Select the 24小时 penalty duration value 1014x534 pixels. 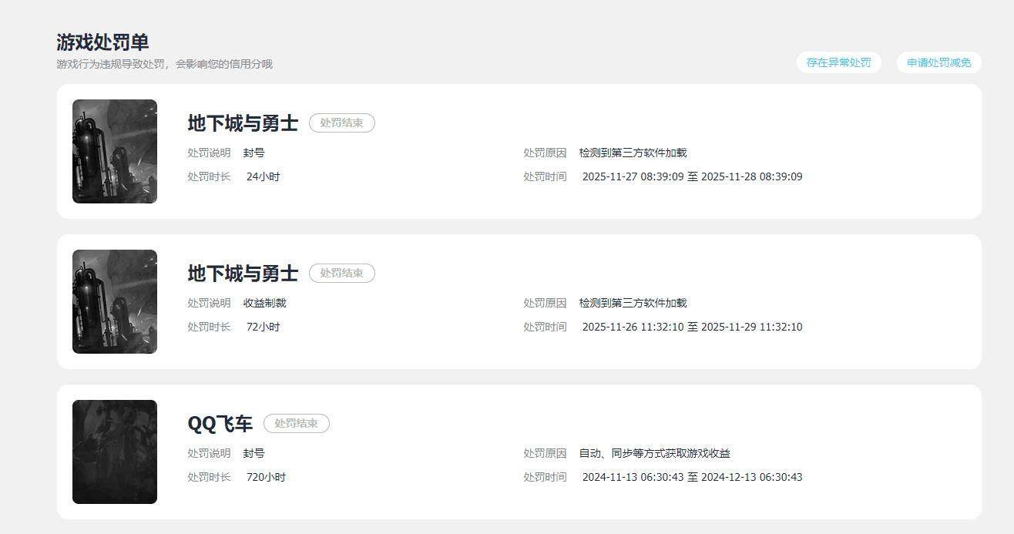coord(263,176)
